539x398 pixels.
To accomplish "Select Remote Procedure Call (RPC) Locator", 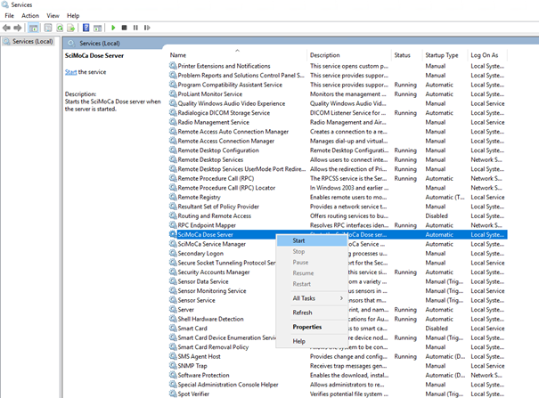I will pyautogui.click(x=226, y=188).
